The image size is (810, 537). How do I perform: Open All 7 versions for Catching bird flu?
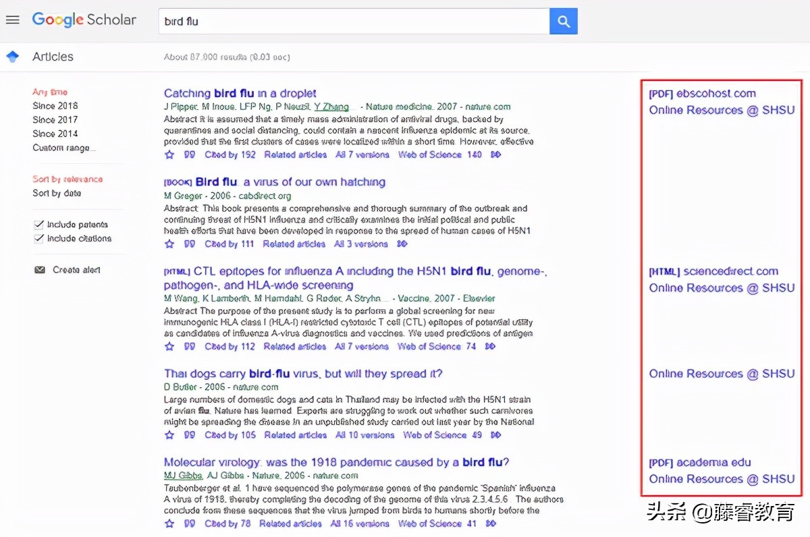[x=362, y=154]
